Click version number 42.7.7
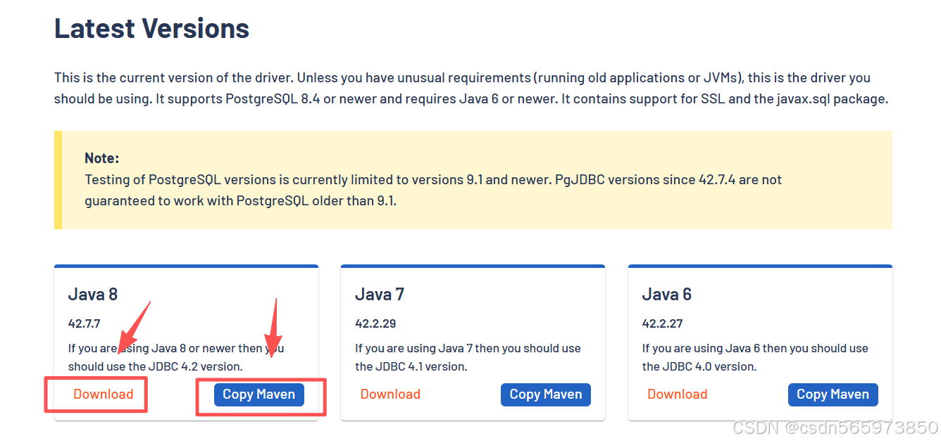Viewport: 941px width, 443px height. click(85, 323)
